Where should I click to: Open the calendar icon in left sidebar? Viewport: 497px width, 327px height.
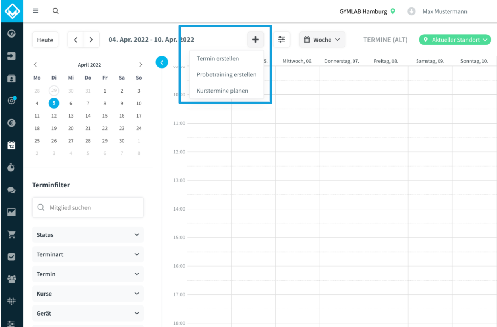11,145
